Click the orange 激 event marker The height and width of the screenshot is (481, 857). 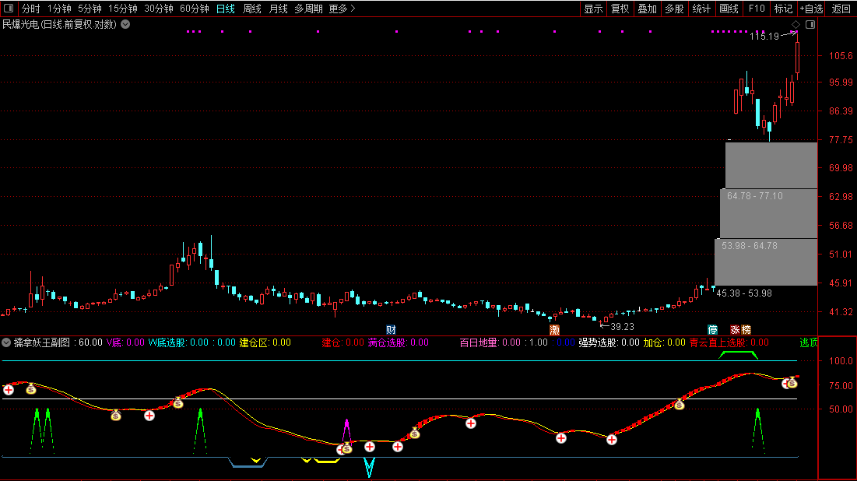click(554, 329)
